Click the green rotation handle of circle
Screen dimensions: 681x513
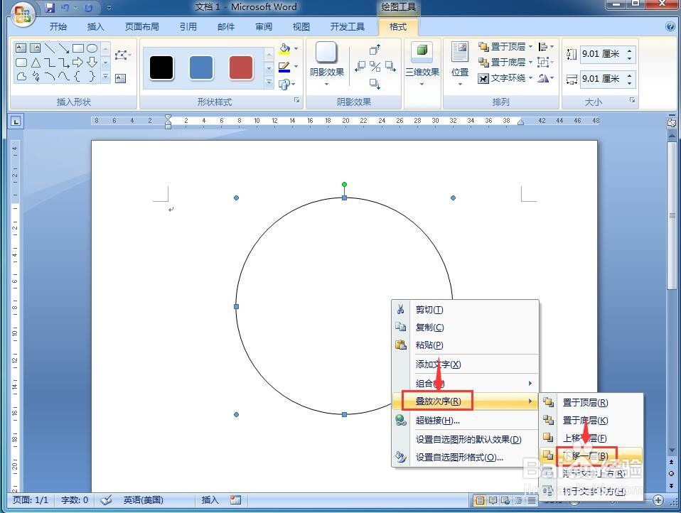344,185
